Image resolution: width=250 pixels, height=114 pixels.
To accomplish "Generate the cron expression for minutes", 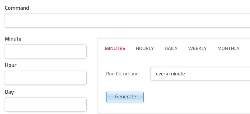I will (125, 97).
